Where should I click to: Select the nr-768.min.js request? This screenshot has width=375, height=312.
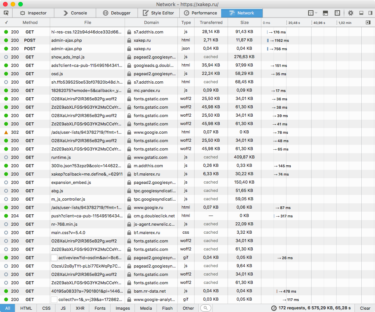(188, 224)
